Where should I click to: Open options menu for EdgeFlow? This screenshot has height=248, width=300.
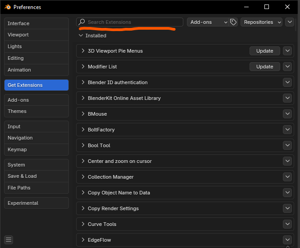287,240
